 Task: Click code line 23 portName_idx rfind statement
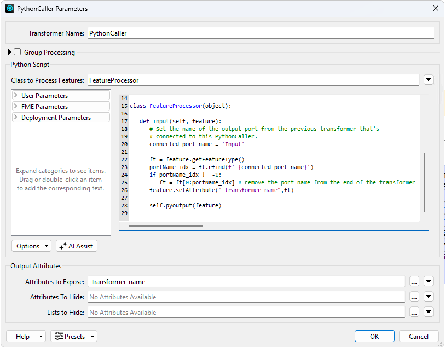click(232, 167)
